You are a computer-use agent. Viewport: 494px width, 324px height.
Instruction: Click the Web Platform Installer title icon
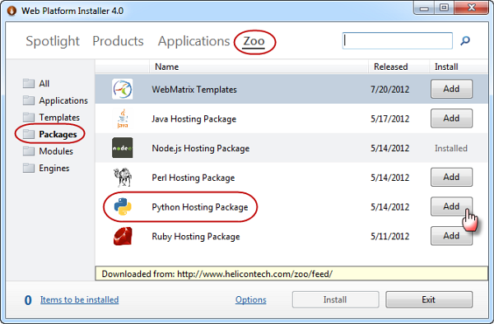tap(12, 11)
